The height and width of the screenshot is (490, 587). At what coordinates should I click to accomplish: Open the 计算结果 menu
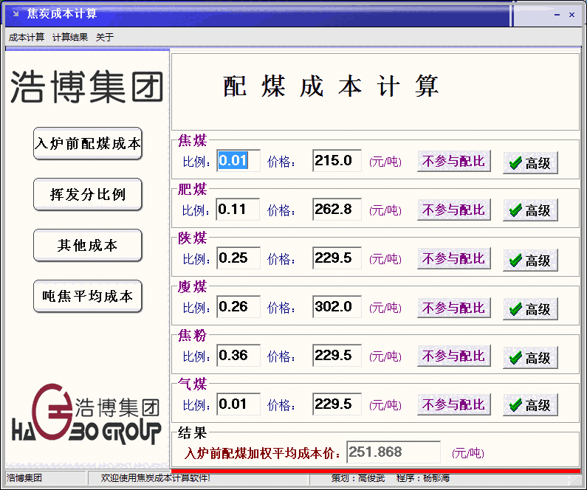(70, 37)
